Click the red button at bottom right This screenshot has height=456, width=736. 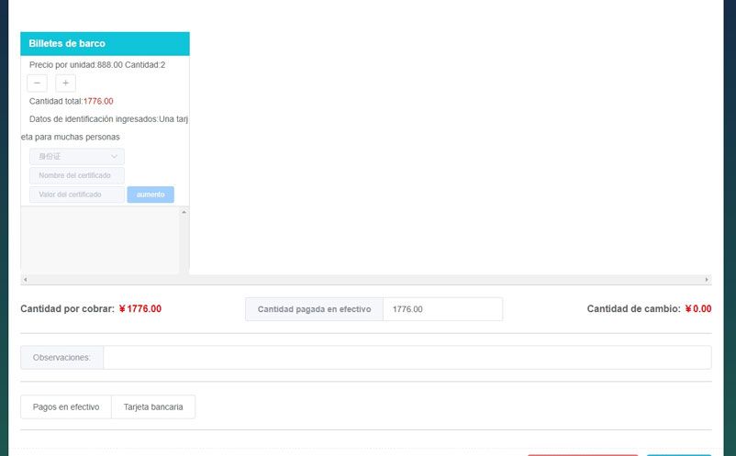click(x=582, y=453)
